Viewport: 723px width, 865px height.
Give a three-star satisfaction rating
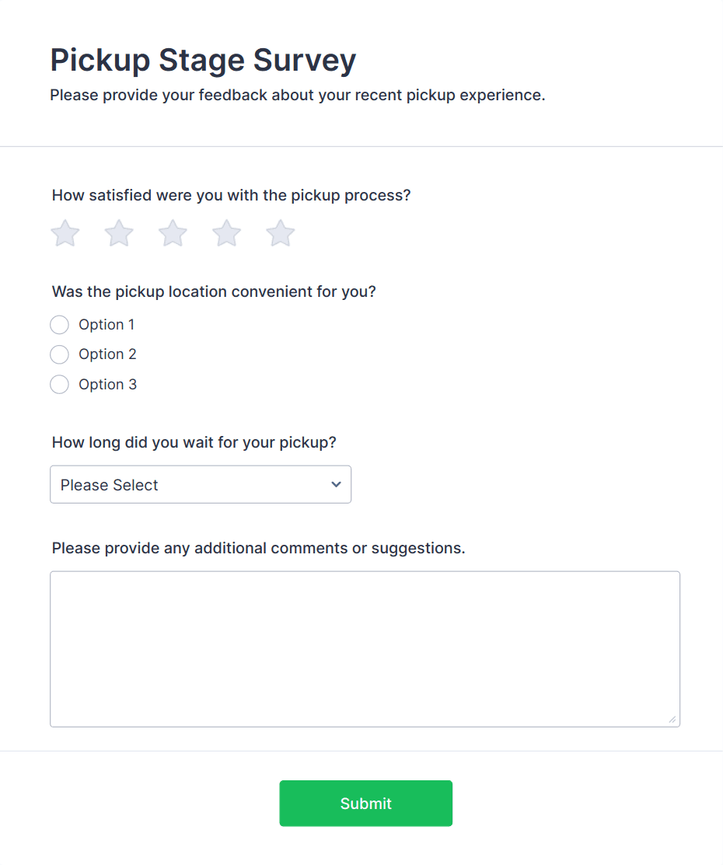[173, 233]
